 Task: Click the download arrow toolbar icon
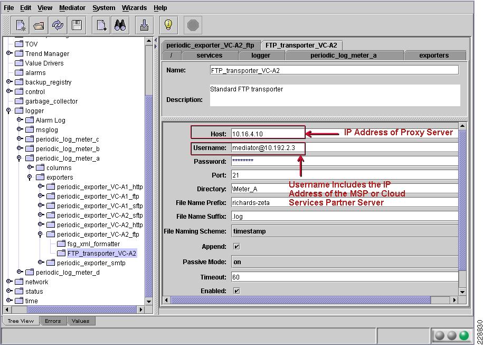144,25
